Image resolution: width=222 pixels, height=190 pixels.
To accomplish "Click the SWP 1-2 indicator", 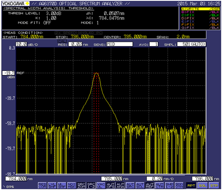I will pyautogui.click(x=169, y=185).
